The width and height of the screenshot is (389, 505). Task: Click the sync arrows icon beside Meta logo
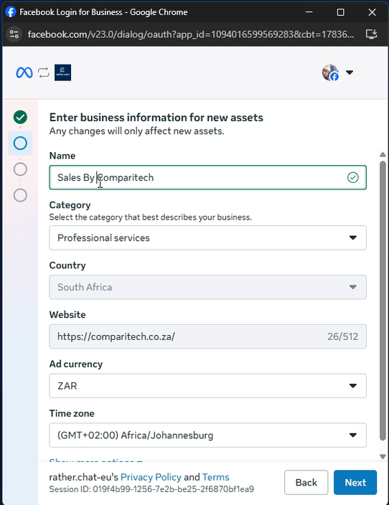[x=44, y=72]
